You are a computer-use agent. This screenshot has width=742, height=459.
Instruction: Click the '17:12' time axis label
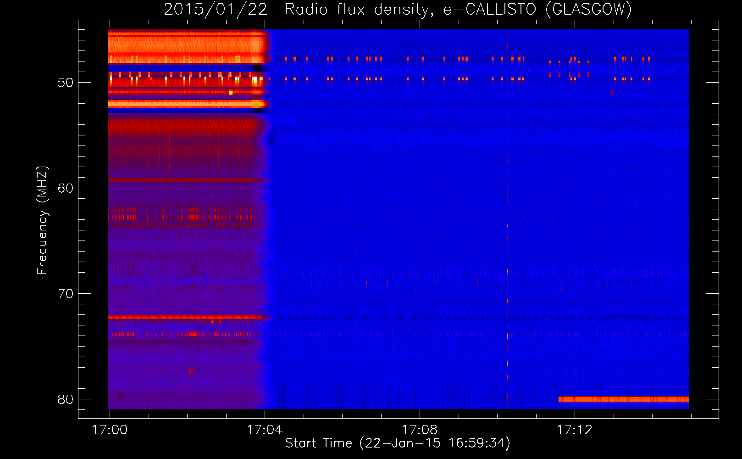(x=575, y=430)
